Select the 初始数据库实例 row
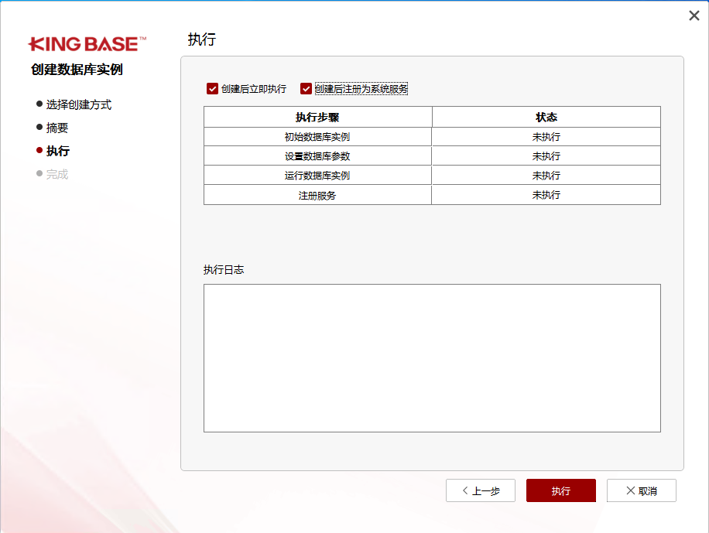The width and height of the screenshot is (709, 533). point(432,136)
